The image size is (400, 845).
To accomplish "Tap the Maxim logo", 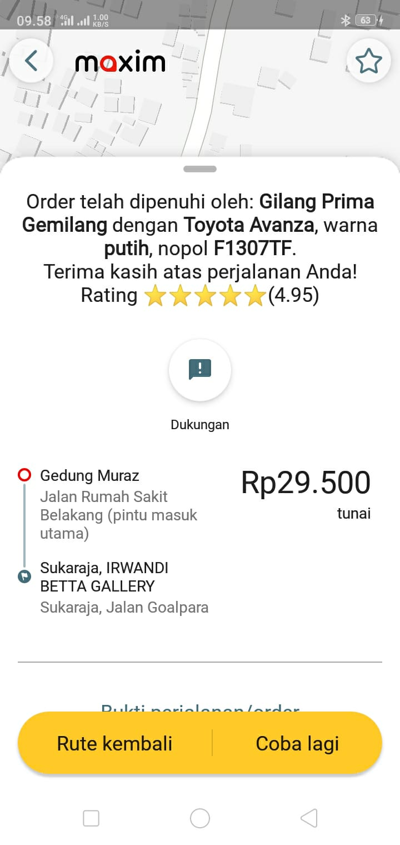I will (x=120, y=62).
